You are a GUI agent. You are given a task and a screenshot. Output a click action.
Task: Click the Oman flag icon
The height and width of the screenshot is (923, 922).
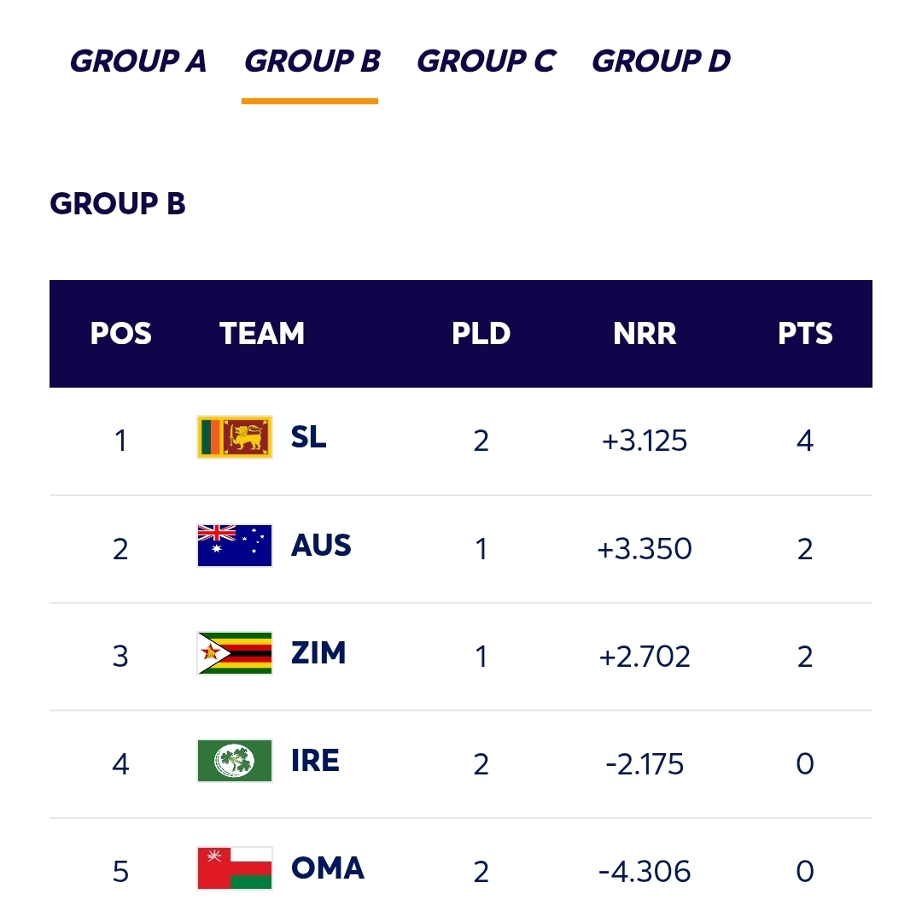(x=235, y=868)
